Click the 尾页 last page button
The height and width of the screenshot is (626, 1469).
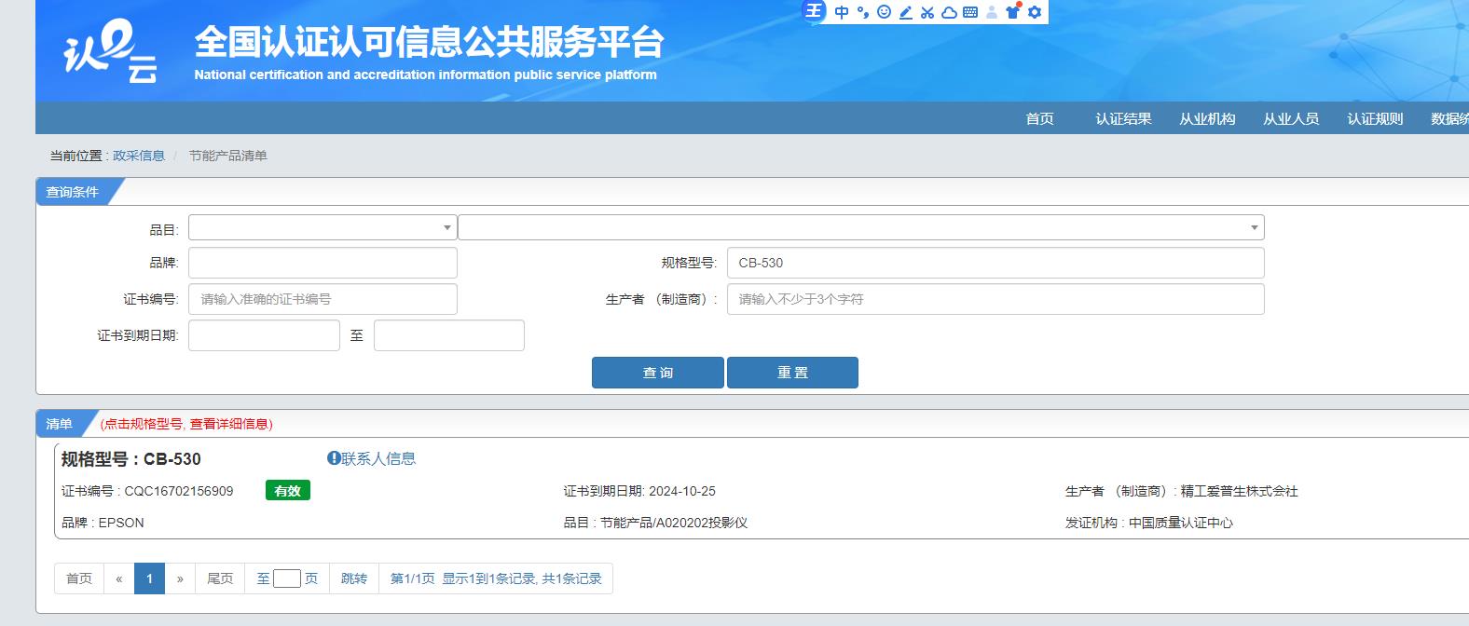click(220, 578)
